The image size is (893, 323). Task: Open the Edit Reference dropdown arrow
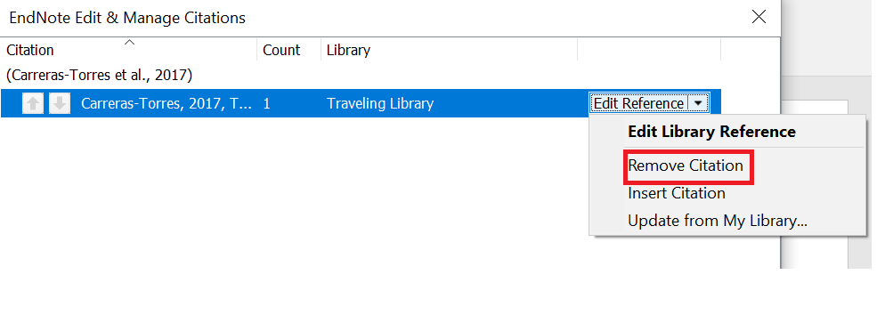tap(699, 104)
